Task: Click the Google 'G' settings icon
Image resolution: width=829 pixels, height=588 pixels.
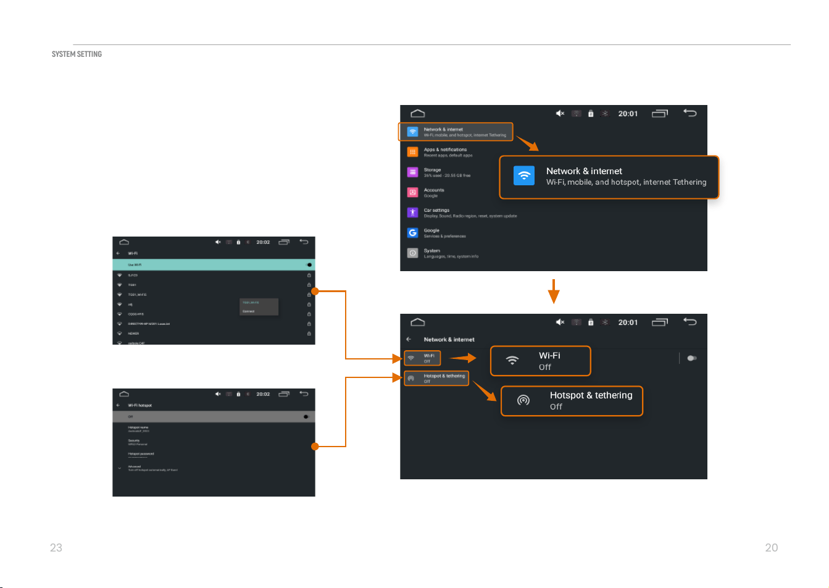Action: coord(412,233)
